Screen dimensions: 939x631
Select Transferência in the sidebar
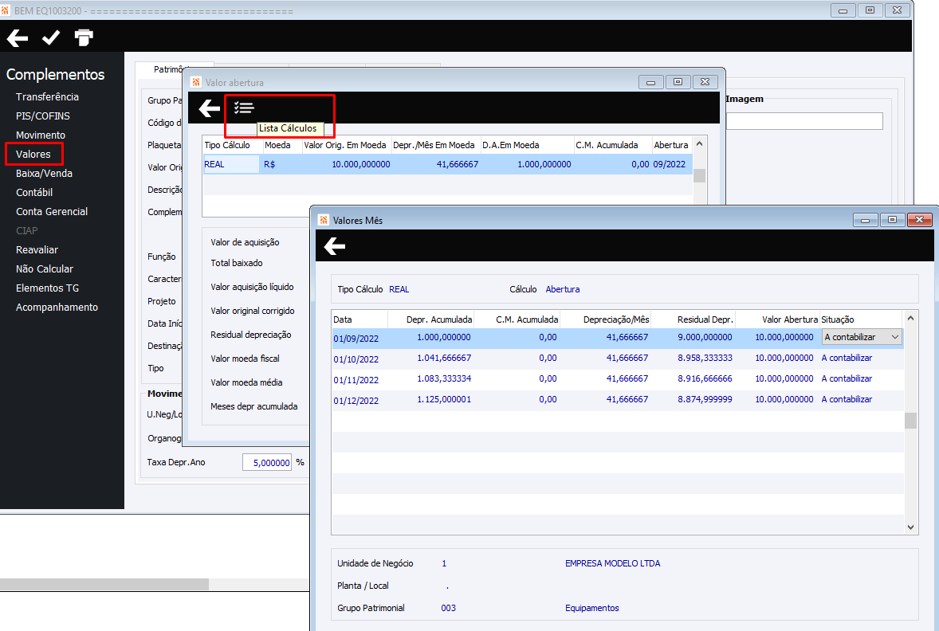pyautogui.click(x=47, y=96)
